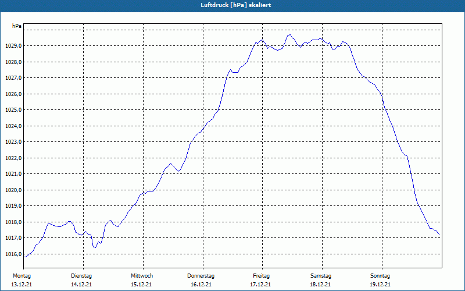Click the 1018,0 y-axis label

click(13, 222)
